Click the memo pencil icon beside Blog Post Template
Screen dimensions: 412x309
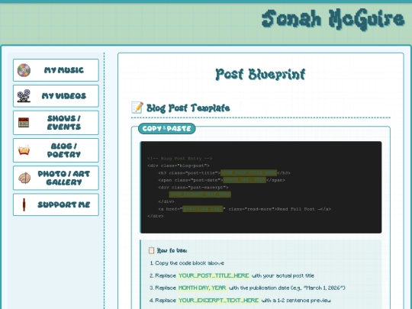[x=137, y=108]
